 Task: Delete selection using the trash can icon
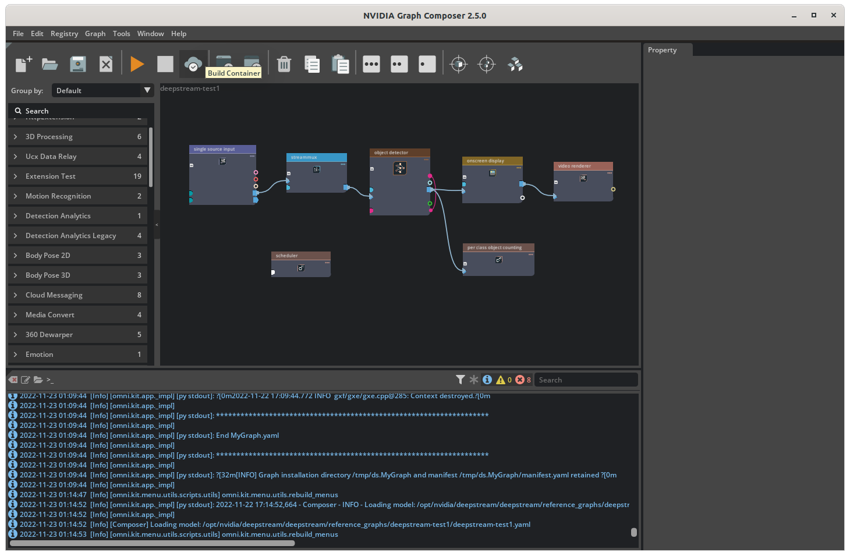(x=284, y=64)
